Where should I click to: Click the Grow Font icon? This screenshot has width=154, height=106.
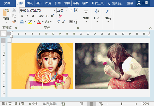58,22
